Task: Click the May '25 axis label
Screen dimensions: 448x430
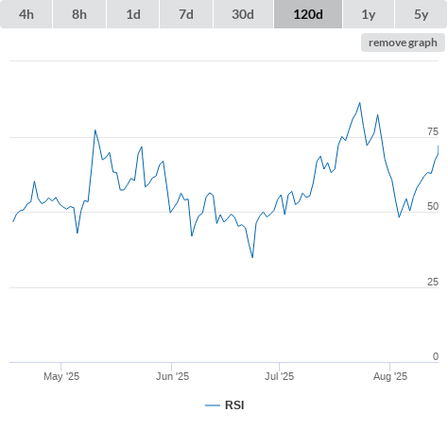Action: pos(61,376)
